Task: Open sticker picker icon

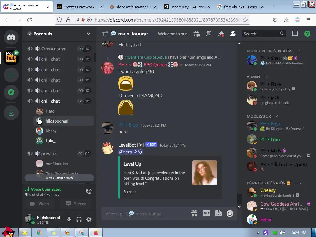Action: click(218, 214)
